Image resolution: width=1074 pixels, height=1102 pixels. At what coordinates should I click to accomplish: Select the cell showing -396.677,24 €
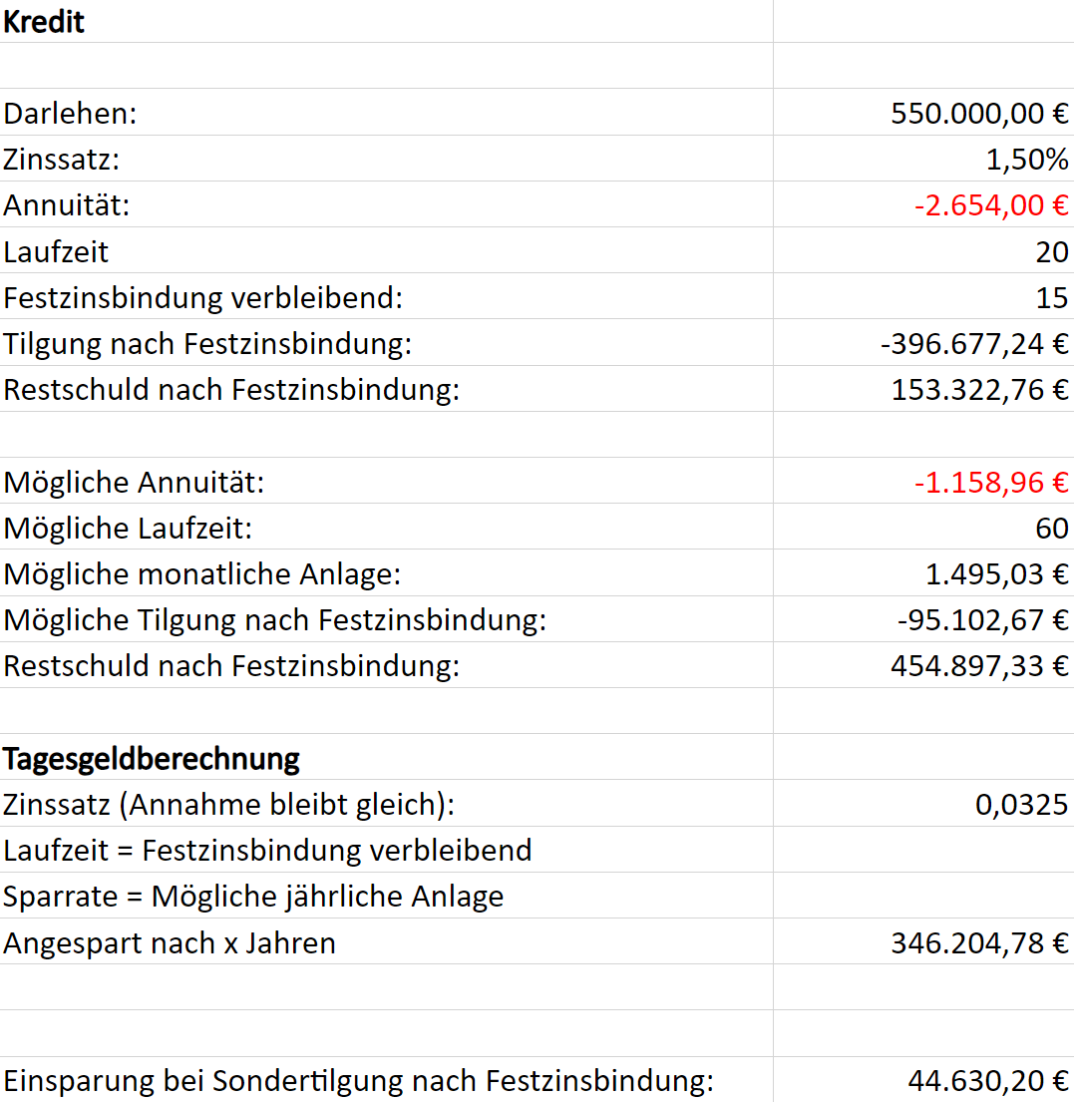[974, 344]
